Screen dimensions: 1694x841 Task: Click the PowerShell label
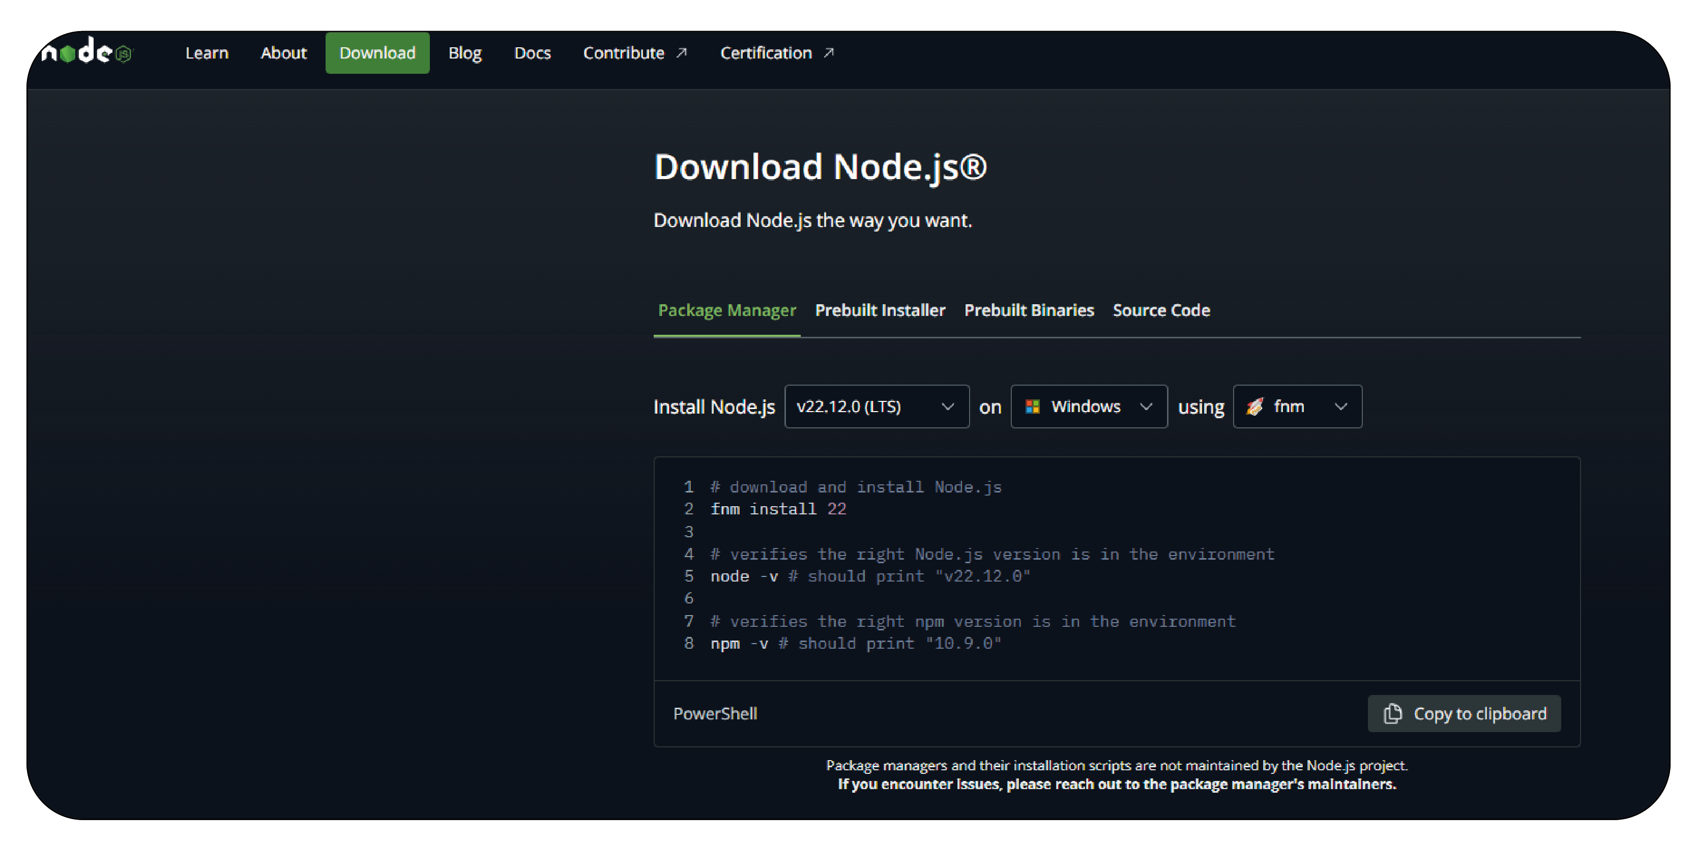point(715,713)
